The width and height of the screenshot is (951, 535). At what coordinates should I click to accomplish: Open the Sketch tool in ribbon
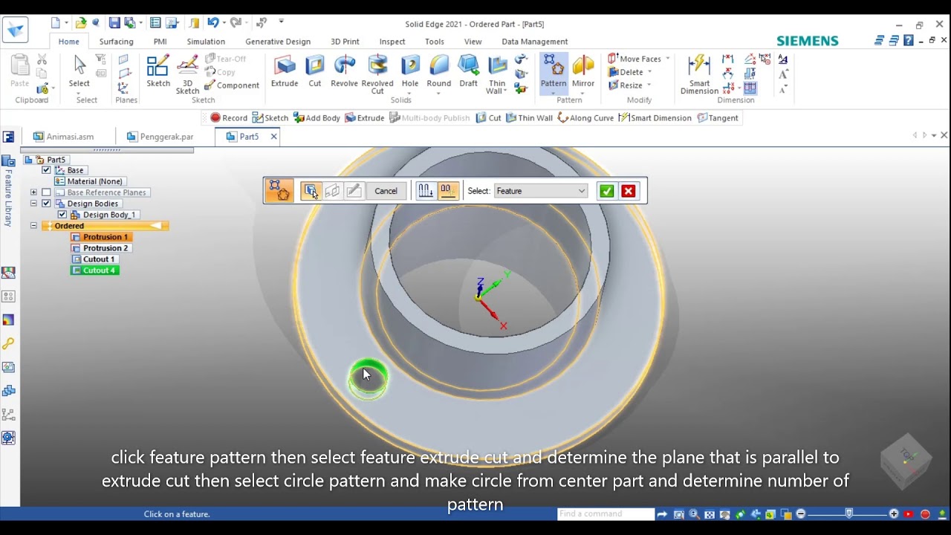click(158, 71)
